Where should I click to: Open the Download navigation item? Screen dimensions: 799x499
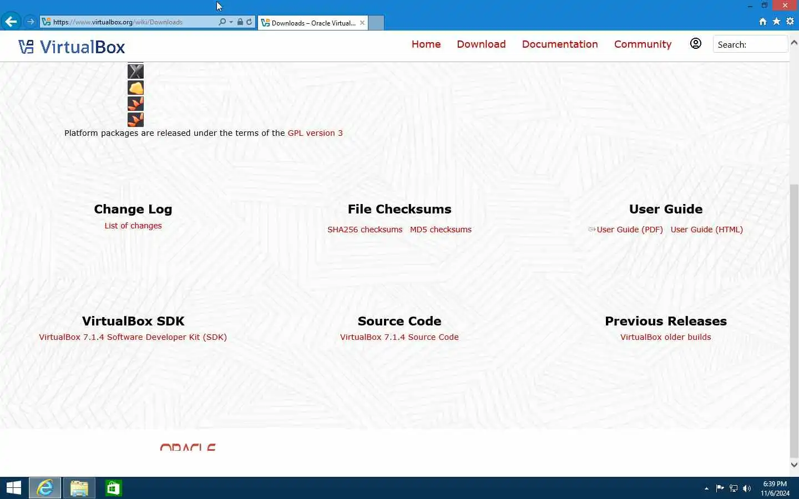(481, 44)
